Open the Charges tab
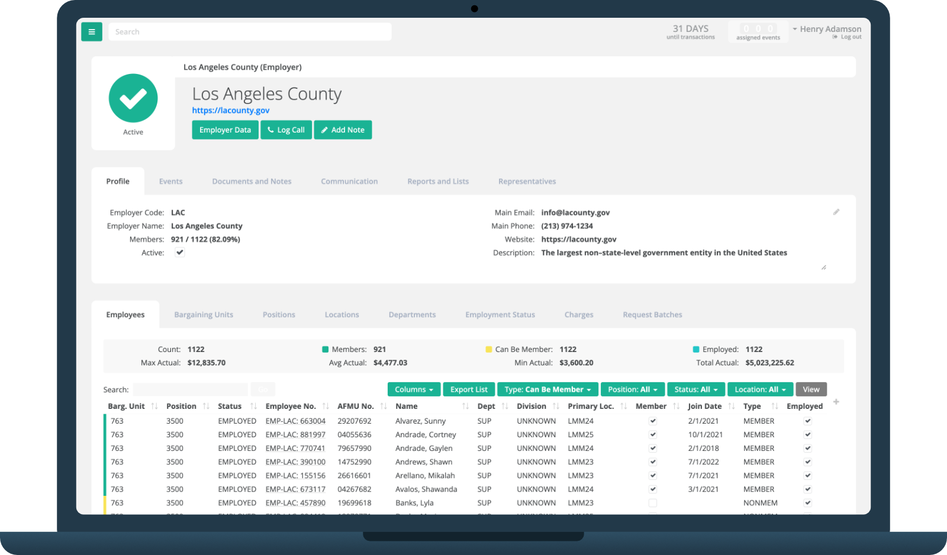947x555 pixels. click(579, 315)
